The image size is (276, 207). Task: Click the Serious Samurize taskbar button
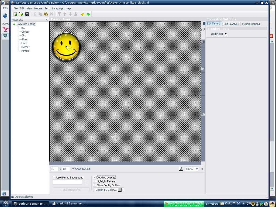(30, 203)
